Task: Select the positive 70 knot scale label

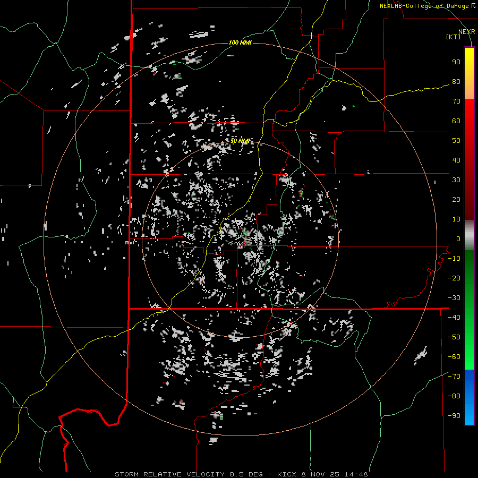Action: 456,101
